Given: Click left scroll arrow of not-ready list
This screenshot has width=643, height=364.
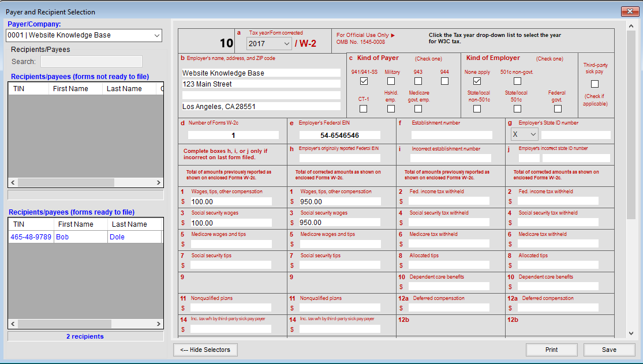Looking at the screenshot, I should pyautogui.click(x=13, y=182).
